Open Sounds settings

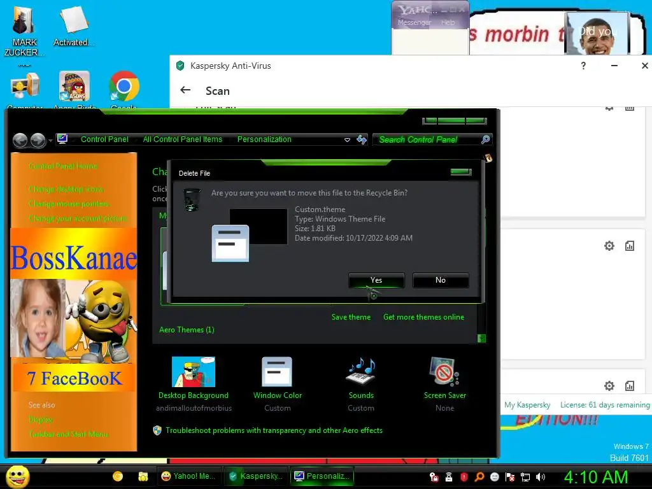tap(361, 383)
